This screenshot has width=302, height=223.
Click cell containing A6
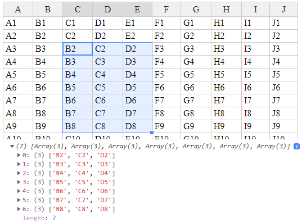(x=18, y=88)
